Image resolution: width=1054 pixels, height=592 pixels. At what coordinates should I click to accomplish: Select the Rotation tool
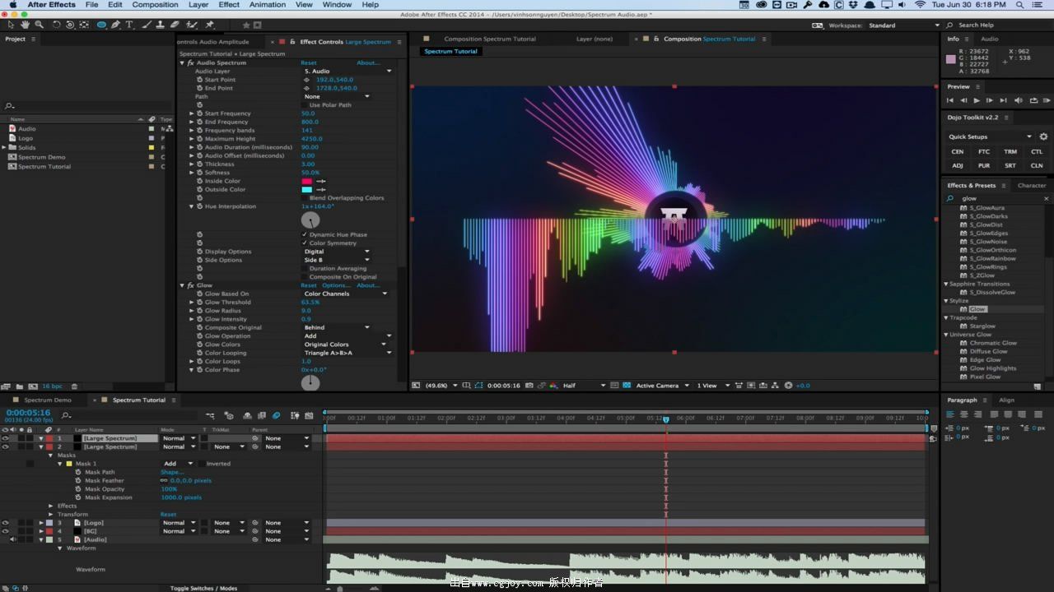pos(56,25)
